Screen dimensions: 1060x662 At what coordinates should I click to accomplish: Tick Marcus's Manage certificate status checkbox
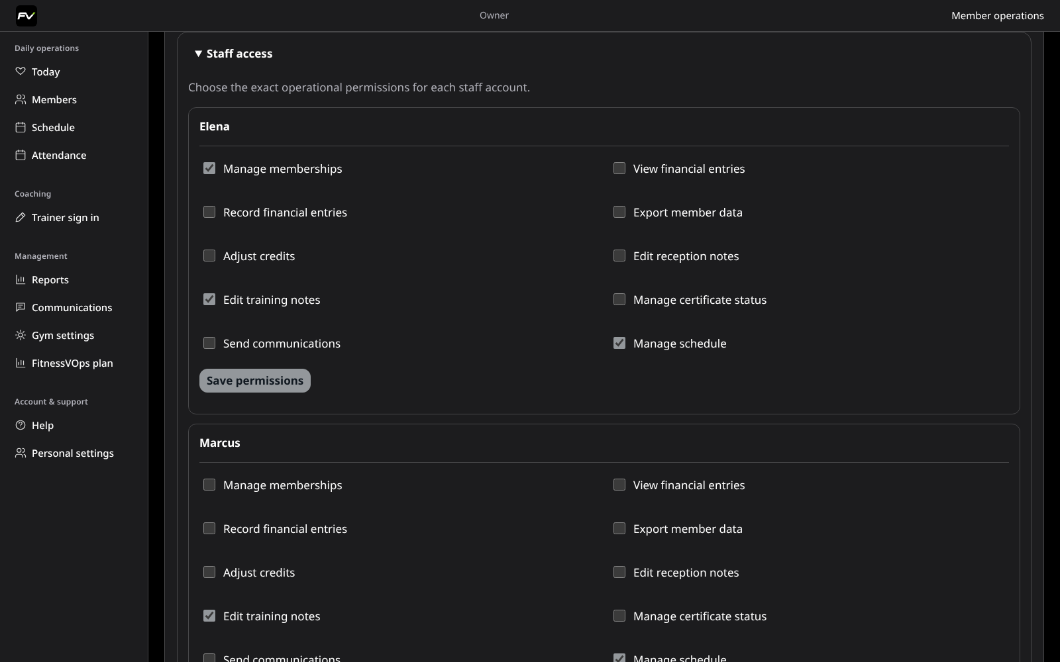click(619, 616)
